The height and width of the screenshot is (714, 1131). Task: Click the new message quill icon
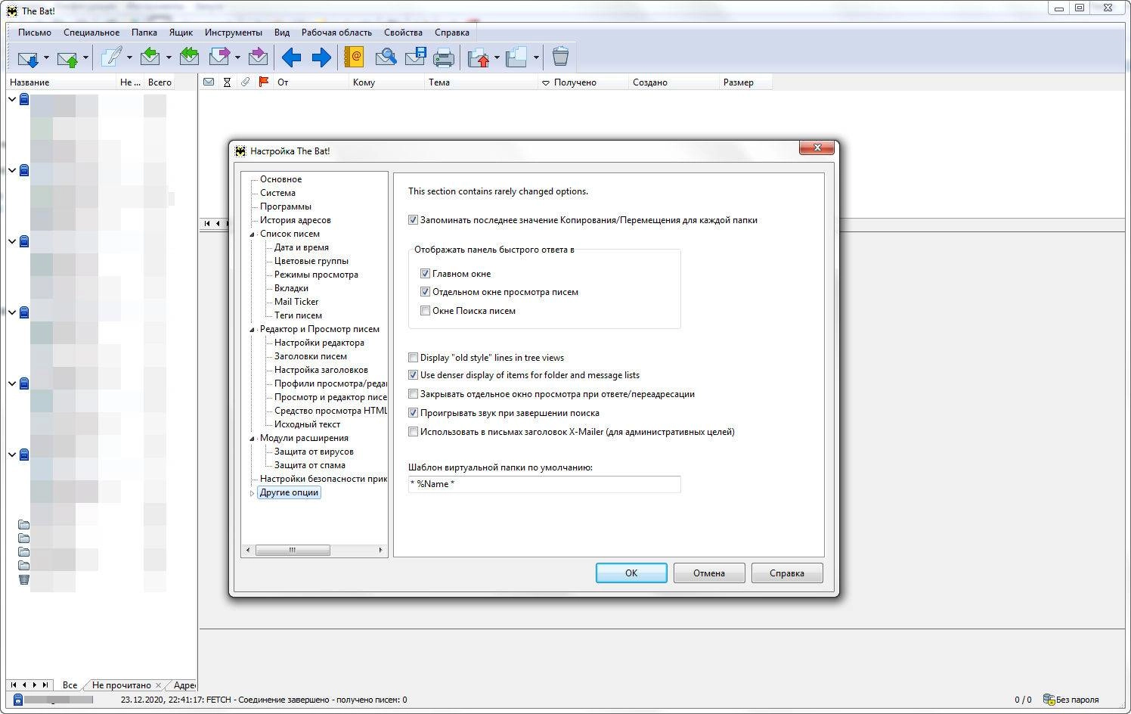[111, 57]
